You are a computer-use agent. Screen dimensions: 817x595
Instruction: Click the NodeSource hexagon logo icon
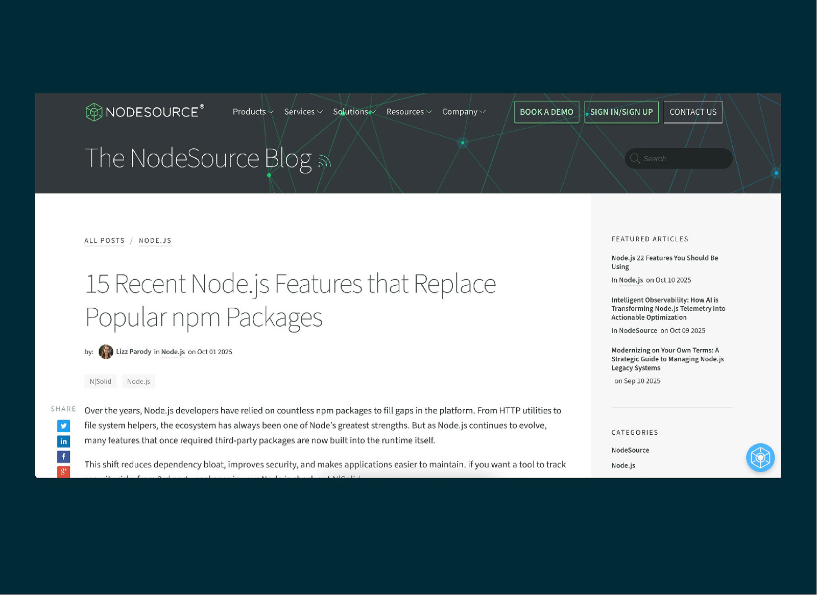tap(94, 112)
